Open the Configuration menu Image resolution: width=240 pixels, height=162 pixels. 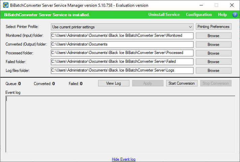pos(199,15)
